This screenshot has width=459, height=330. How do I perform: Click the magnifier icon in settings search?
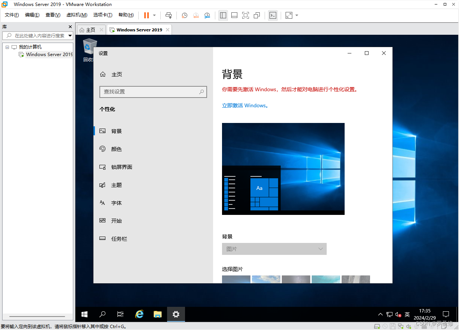point(201,92)
